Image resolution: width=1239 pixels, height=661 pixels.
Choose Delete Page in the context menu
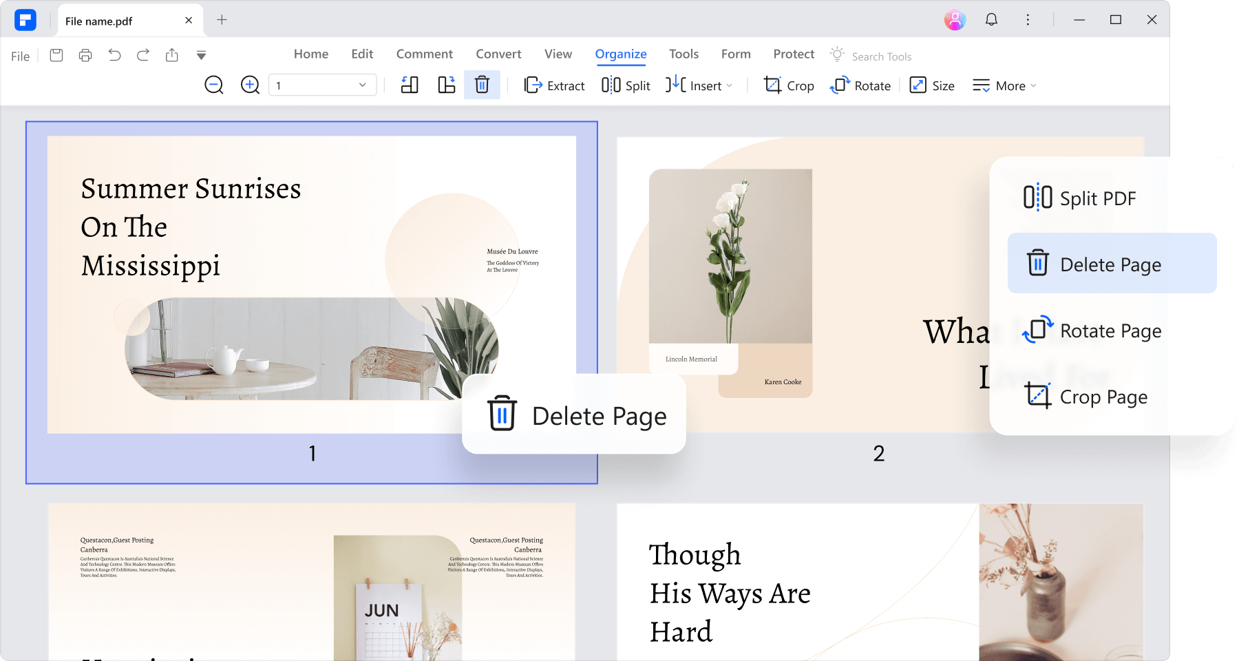click(x=1112, y=264)
